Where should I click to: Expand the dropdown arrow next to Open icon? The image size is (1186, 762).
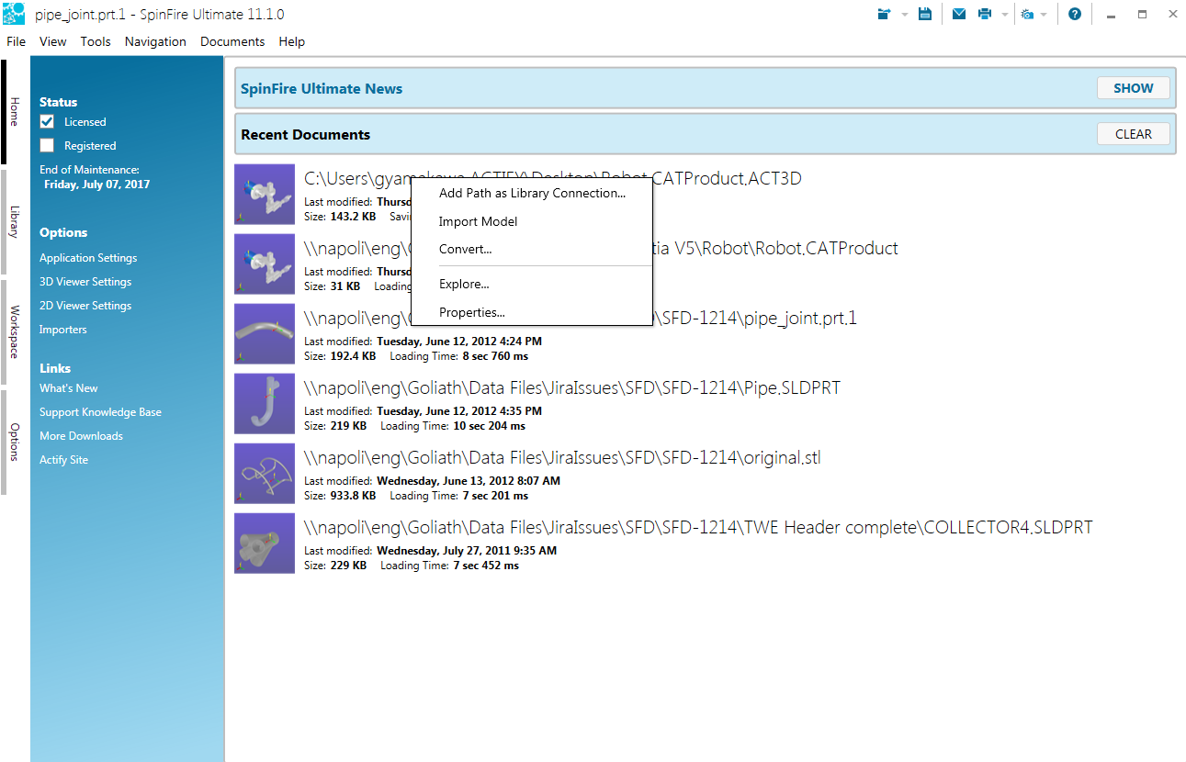point(904,15)
